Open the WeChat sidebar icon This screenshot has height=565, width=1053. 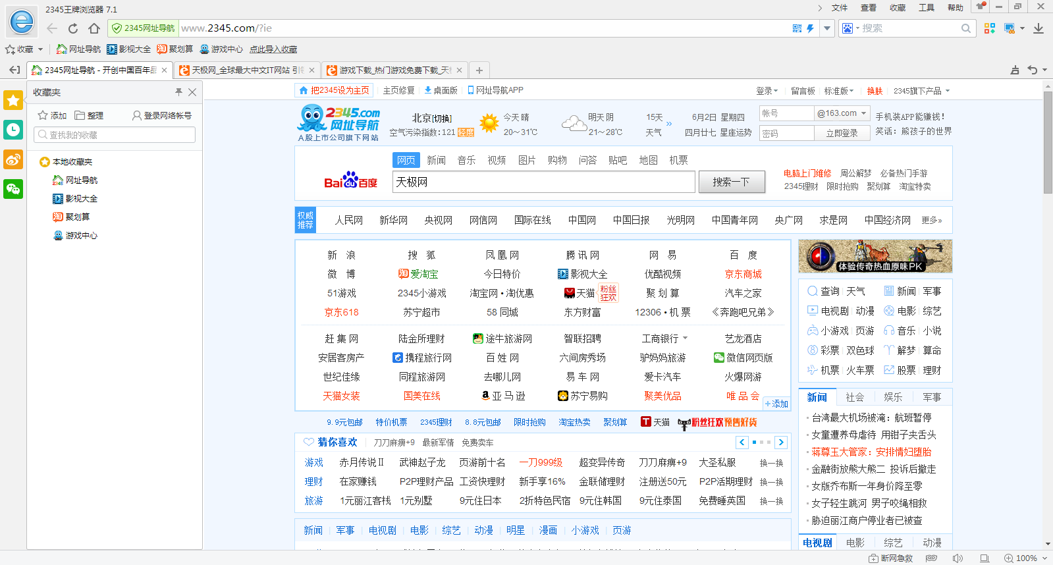13,189
